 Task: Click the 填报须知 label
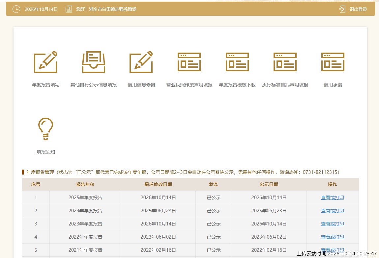pos(46,152)
